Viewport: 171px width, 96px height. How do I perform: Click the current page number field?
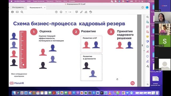pos(66,12)
